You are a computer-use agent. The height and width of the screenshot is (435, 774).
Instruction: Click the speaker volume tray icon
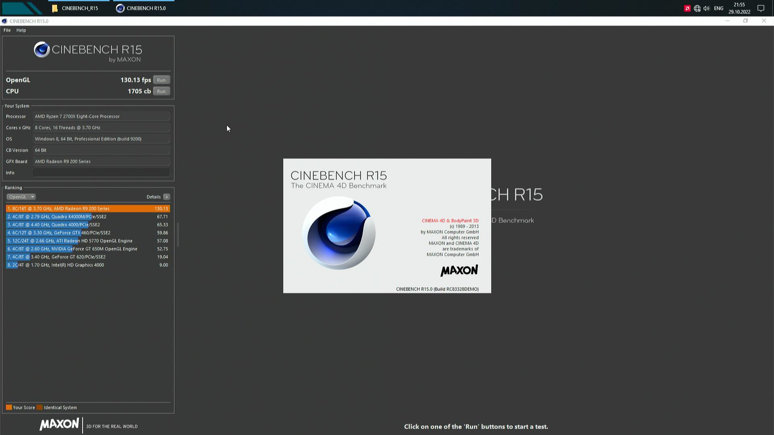[706, 8]
